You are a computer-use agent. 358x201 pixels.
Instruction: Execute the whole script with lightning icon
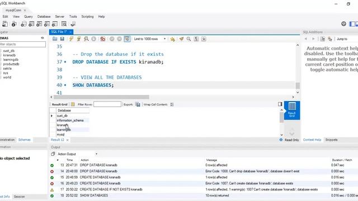(71, 39)
